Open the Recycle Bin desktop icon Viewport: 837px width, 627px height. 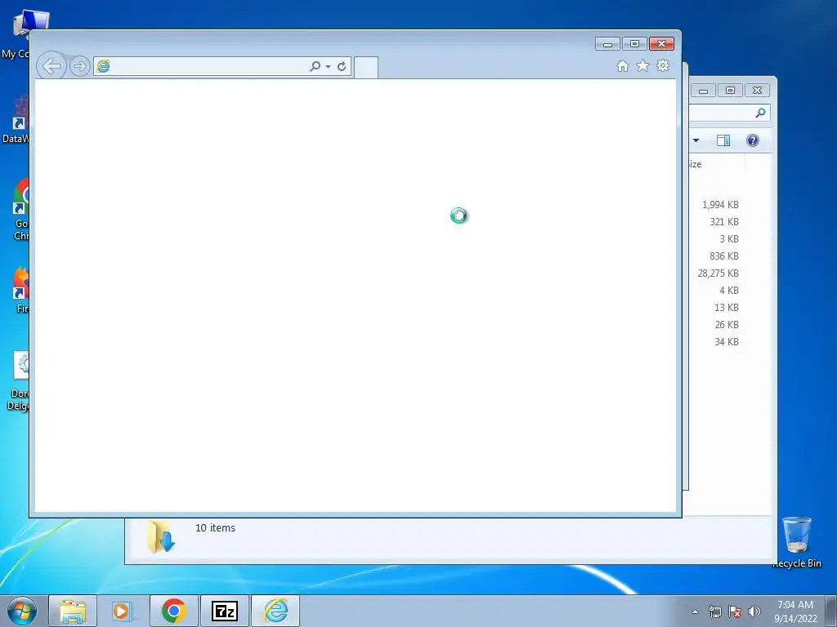[x=796, y=540]
